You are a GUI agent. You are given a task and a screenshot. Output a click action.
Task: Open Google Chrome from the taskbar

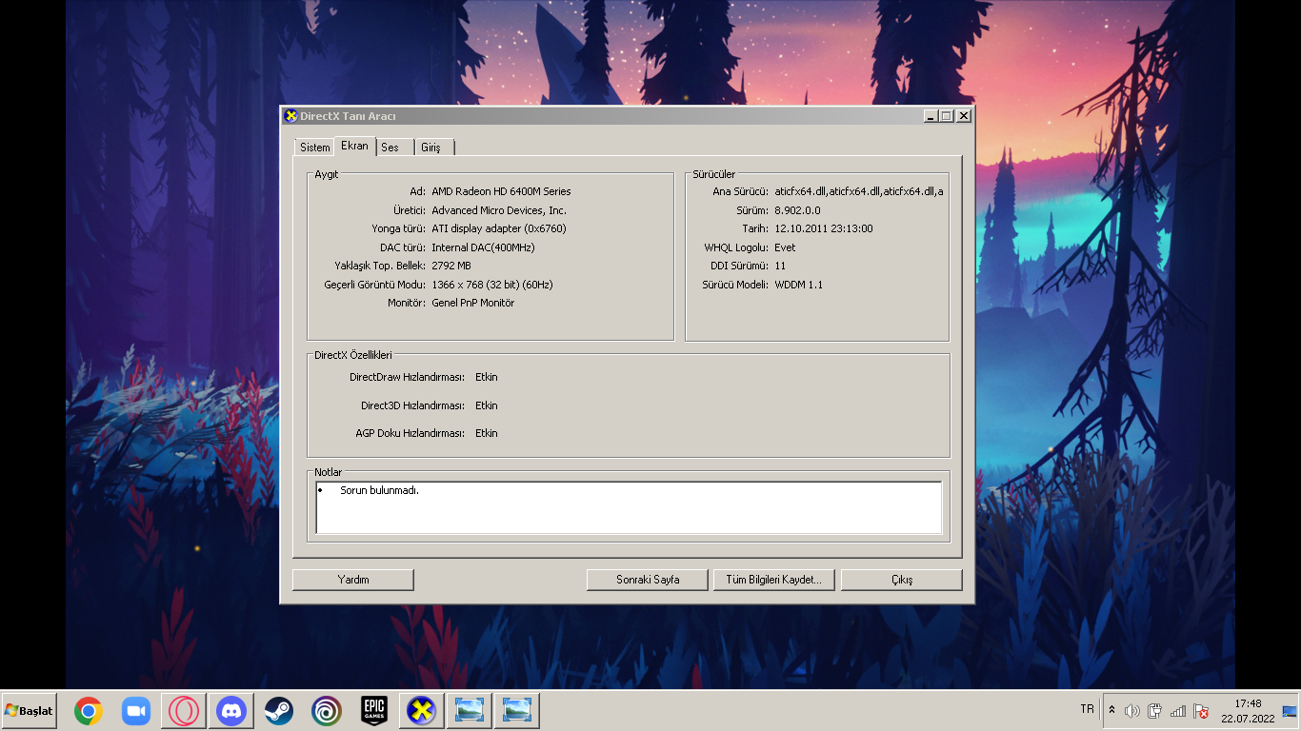coord(89,711)
